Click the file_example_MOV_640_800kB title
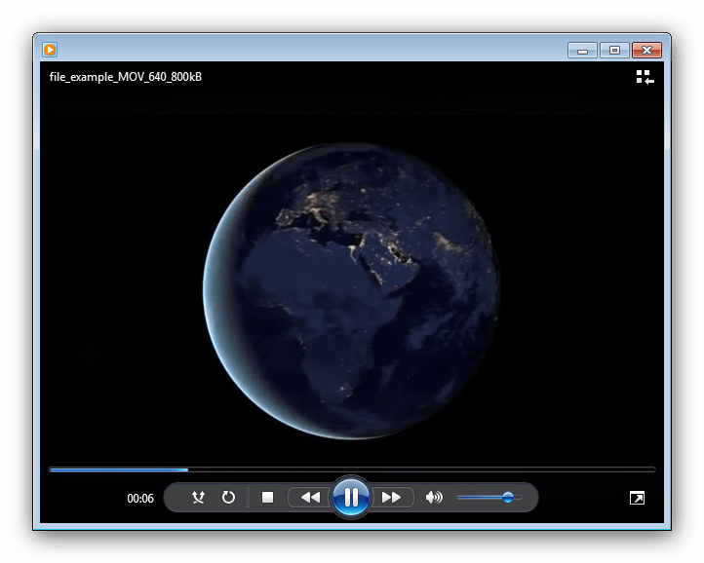Viewport: 704px width, 563px height. tap(126, 77)
